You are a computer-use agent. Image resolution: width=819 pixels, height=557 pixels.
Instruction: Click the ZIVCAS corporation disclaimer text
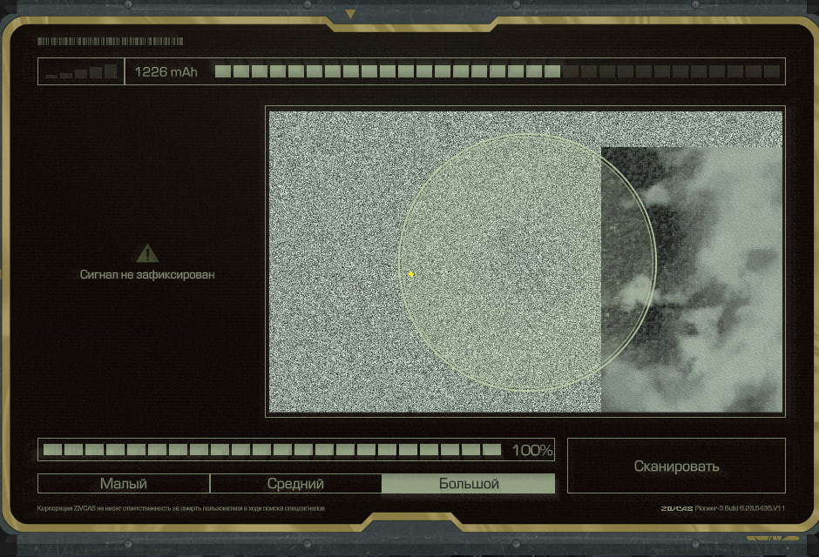181,508
